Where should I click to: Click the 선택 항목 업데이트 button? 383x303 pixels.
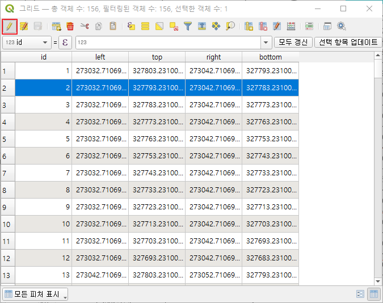(348, 43)
